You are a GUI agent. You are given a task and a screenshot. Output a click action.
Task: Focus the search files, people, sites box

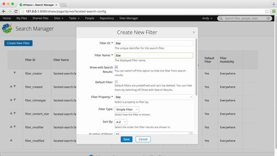245,18
